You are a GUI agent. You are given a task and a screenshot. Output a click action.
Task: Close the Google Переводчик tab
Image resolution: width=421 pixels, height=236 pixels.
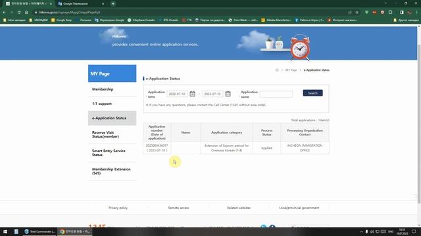click(x=103, y=4)
